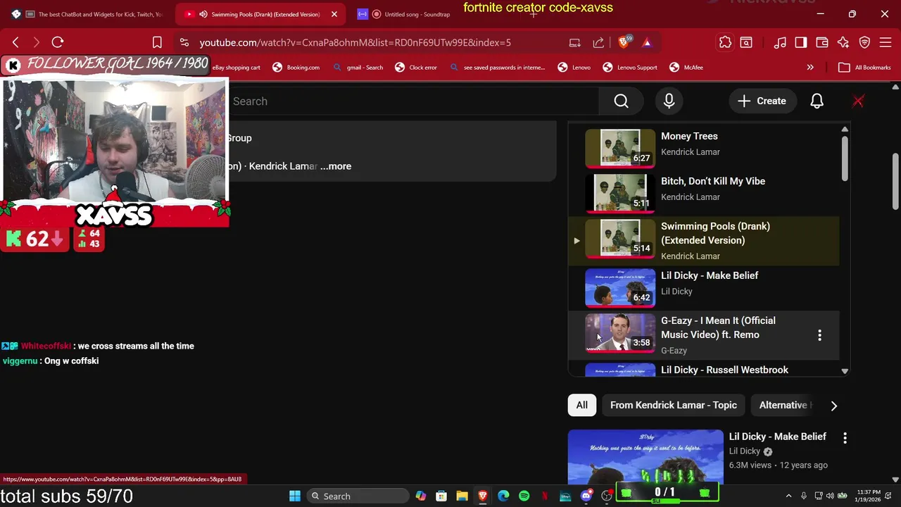Open volume control in system tray

(830, 496)
